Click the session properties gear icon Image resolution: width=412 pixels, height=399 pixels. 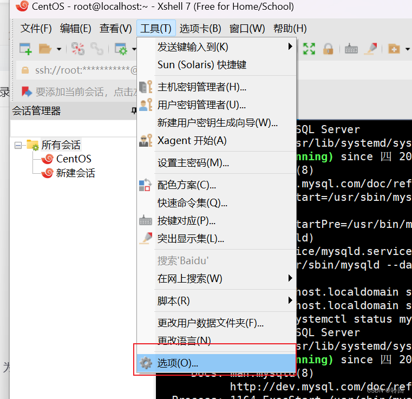(x=121, y=49)
